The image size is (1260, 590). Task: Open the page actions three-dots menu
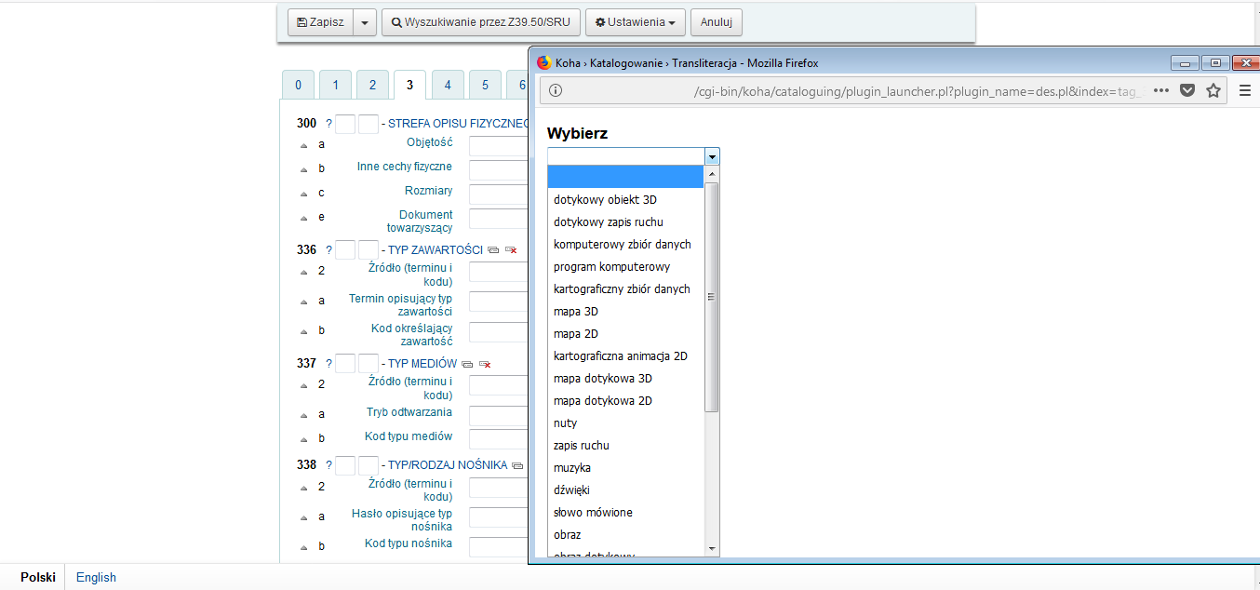pyautogui.click(x=1161, y=90)
